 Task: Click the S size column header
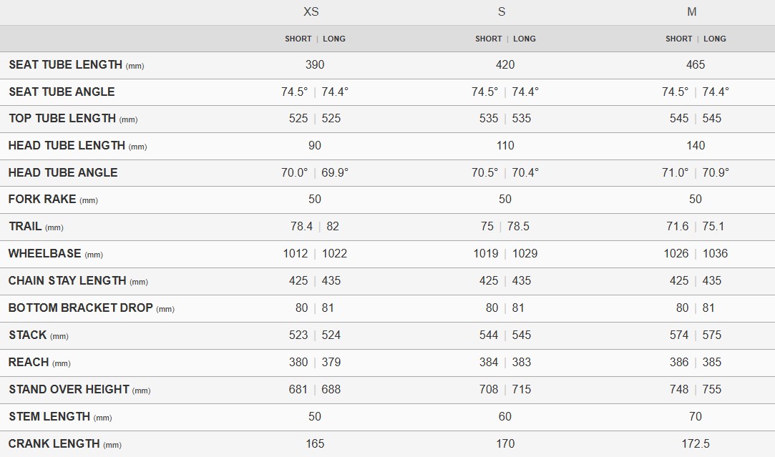[x=502, y=12]
